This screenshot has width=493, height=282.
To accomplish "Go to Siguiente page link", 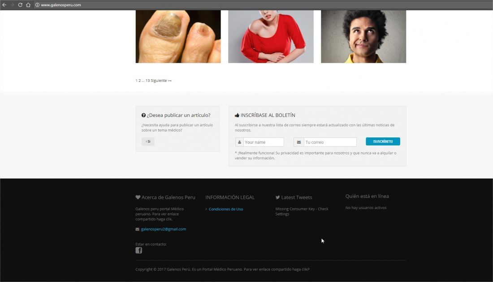I will click(161, 81).
